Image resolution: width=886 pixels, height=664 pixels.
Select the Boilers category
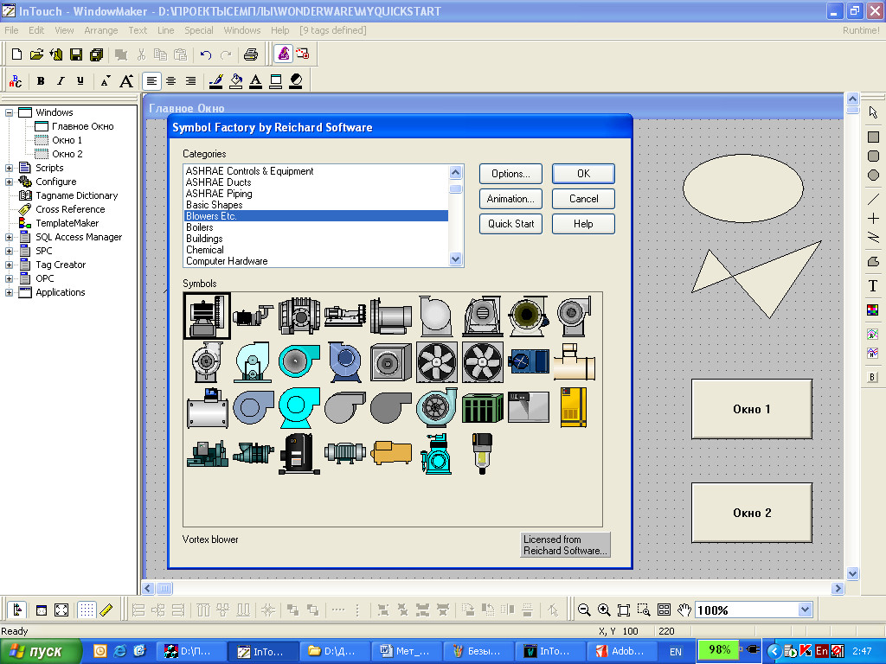coord(316,227)
